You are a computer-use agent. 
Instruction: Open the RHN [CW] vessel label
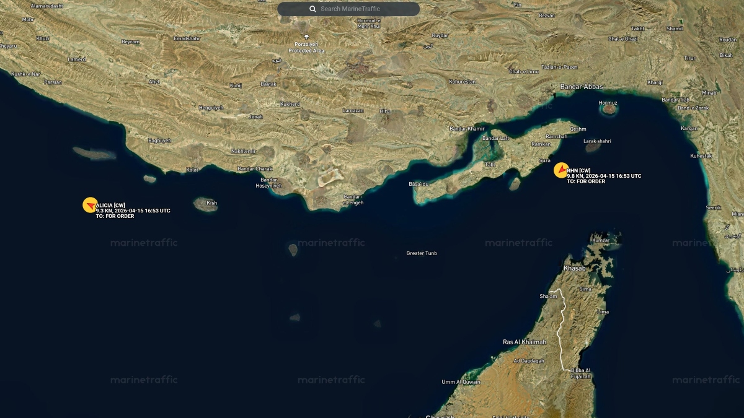click(578, 170)
